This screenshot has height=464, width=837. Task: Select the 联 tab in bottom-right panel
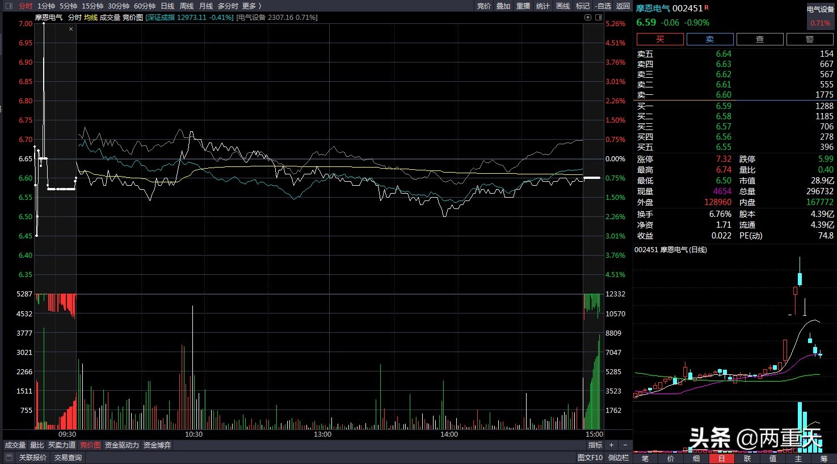(747, 458)
